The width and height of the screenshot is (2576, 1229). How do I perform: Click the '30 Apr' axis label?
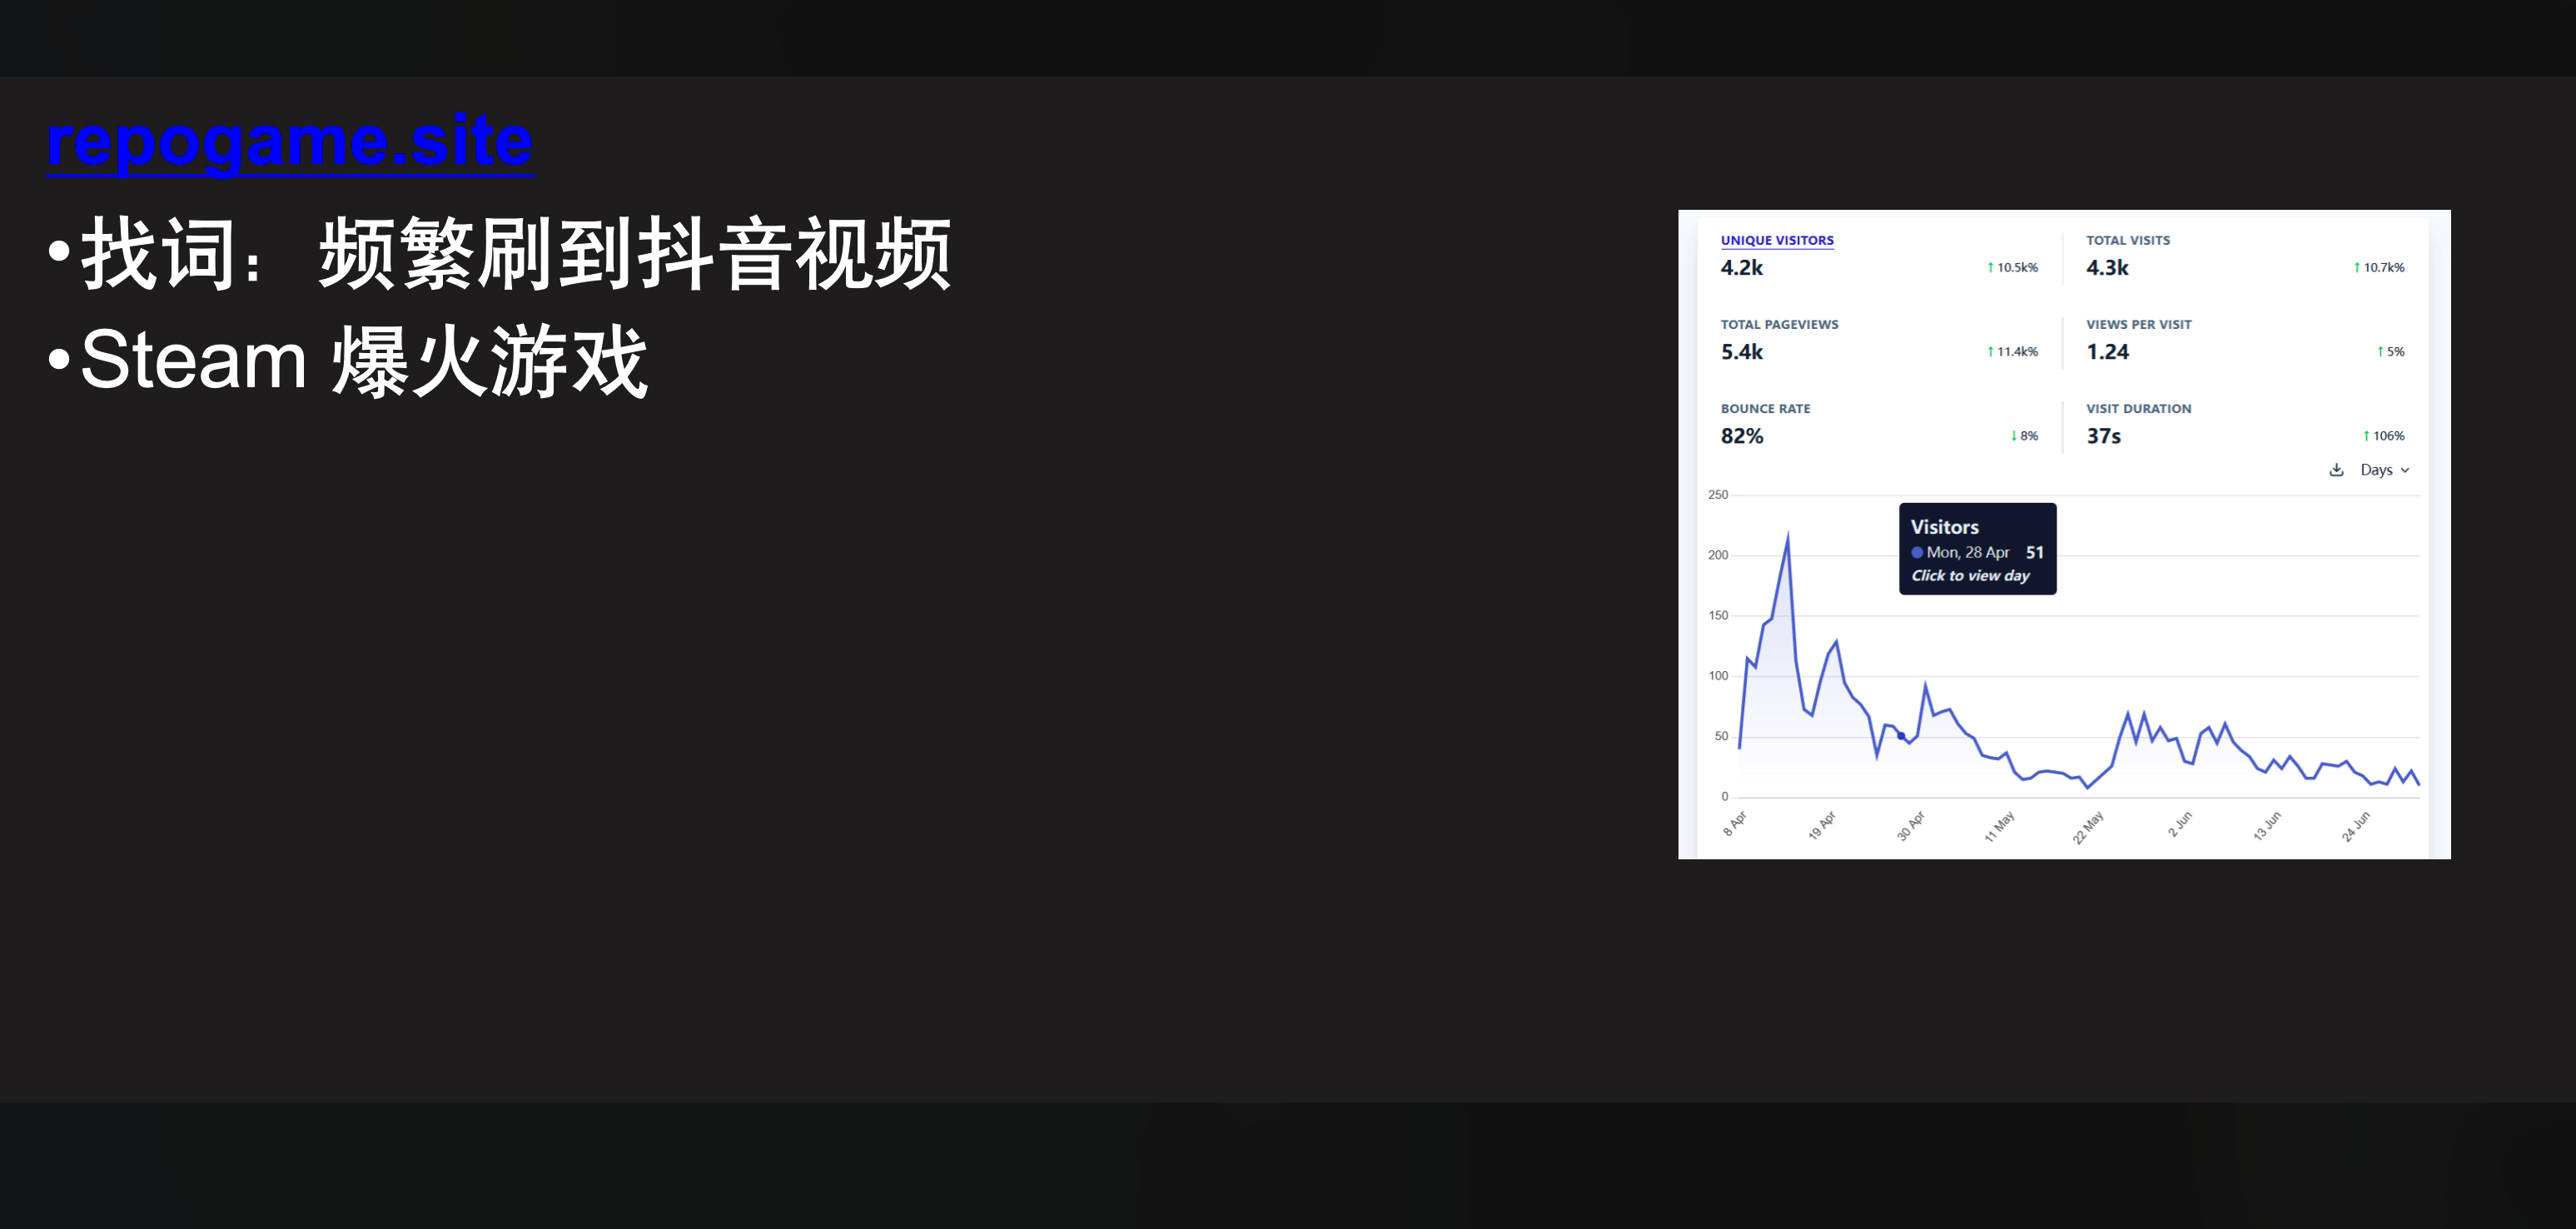click(x=1911, y=826)
